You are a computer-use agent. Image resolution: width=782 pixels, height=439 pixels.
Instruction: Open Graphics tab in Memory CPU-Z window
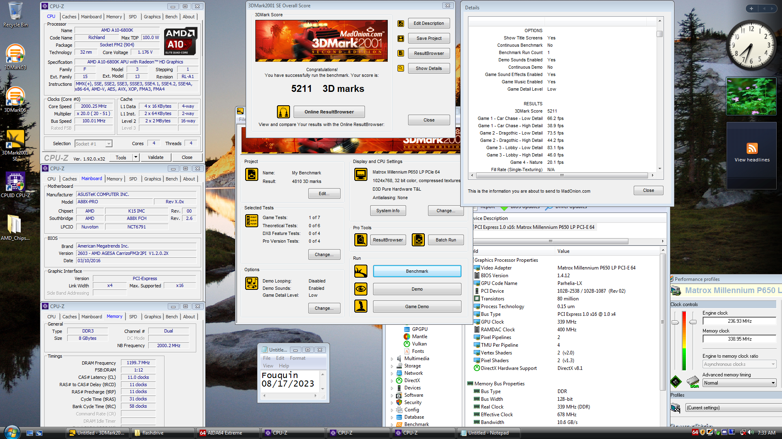click(x=153, y=317)
